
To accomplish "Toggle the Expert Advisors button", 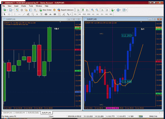I will (x=65, y=10).
